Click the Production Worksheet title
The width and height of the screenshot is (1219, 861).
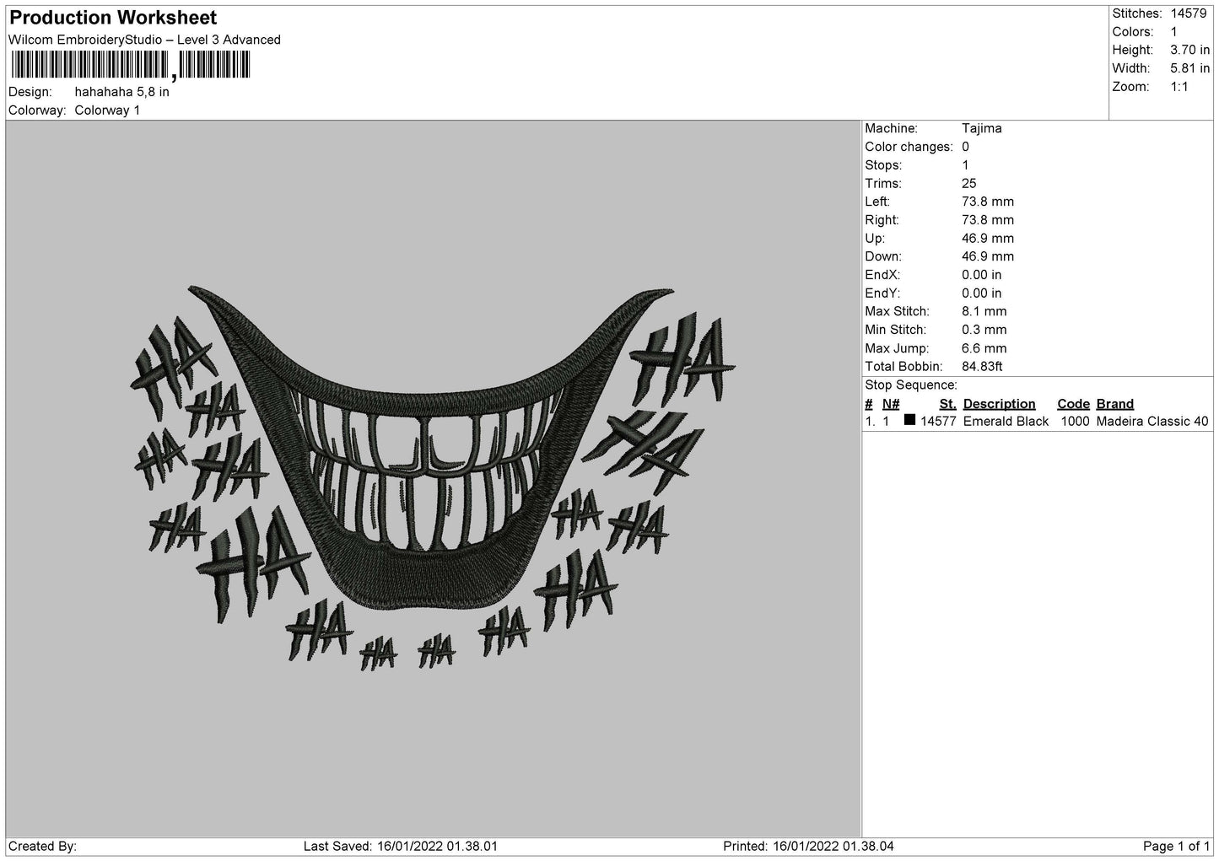tap(113, 18)
